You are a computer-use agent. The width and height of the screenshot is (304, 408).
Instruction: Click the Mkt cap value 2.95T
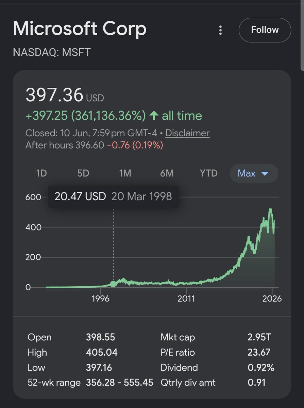(x=259, y=337)
